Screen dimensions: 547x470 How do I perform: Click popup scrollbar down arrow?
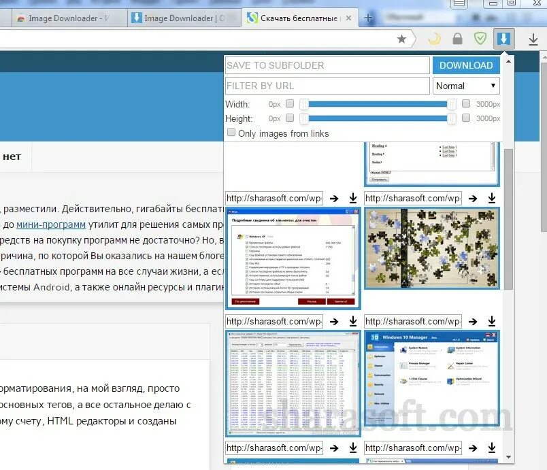click(x=508, y=457)
